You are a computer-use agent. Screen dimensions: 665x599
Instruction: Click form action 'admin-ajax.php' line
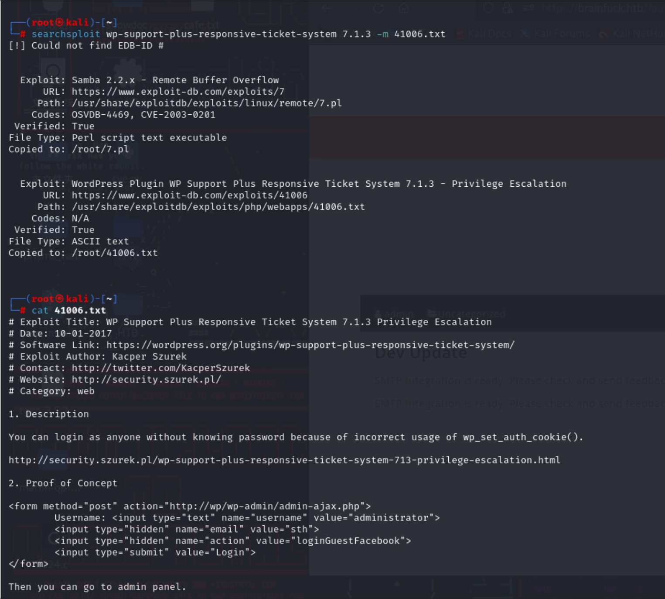pyautogui.click(x=190, y=506)
